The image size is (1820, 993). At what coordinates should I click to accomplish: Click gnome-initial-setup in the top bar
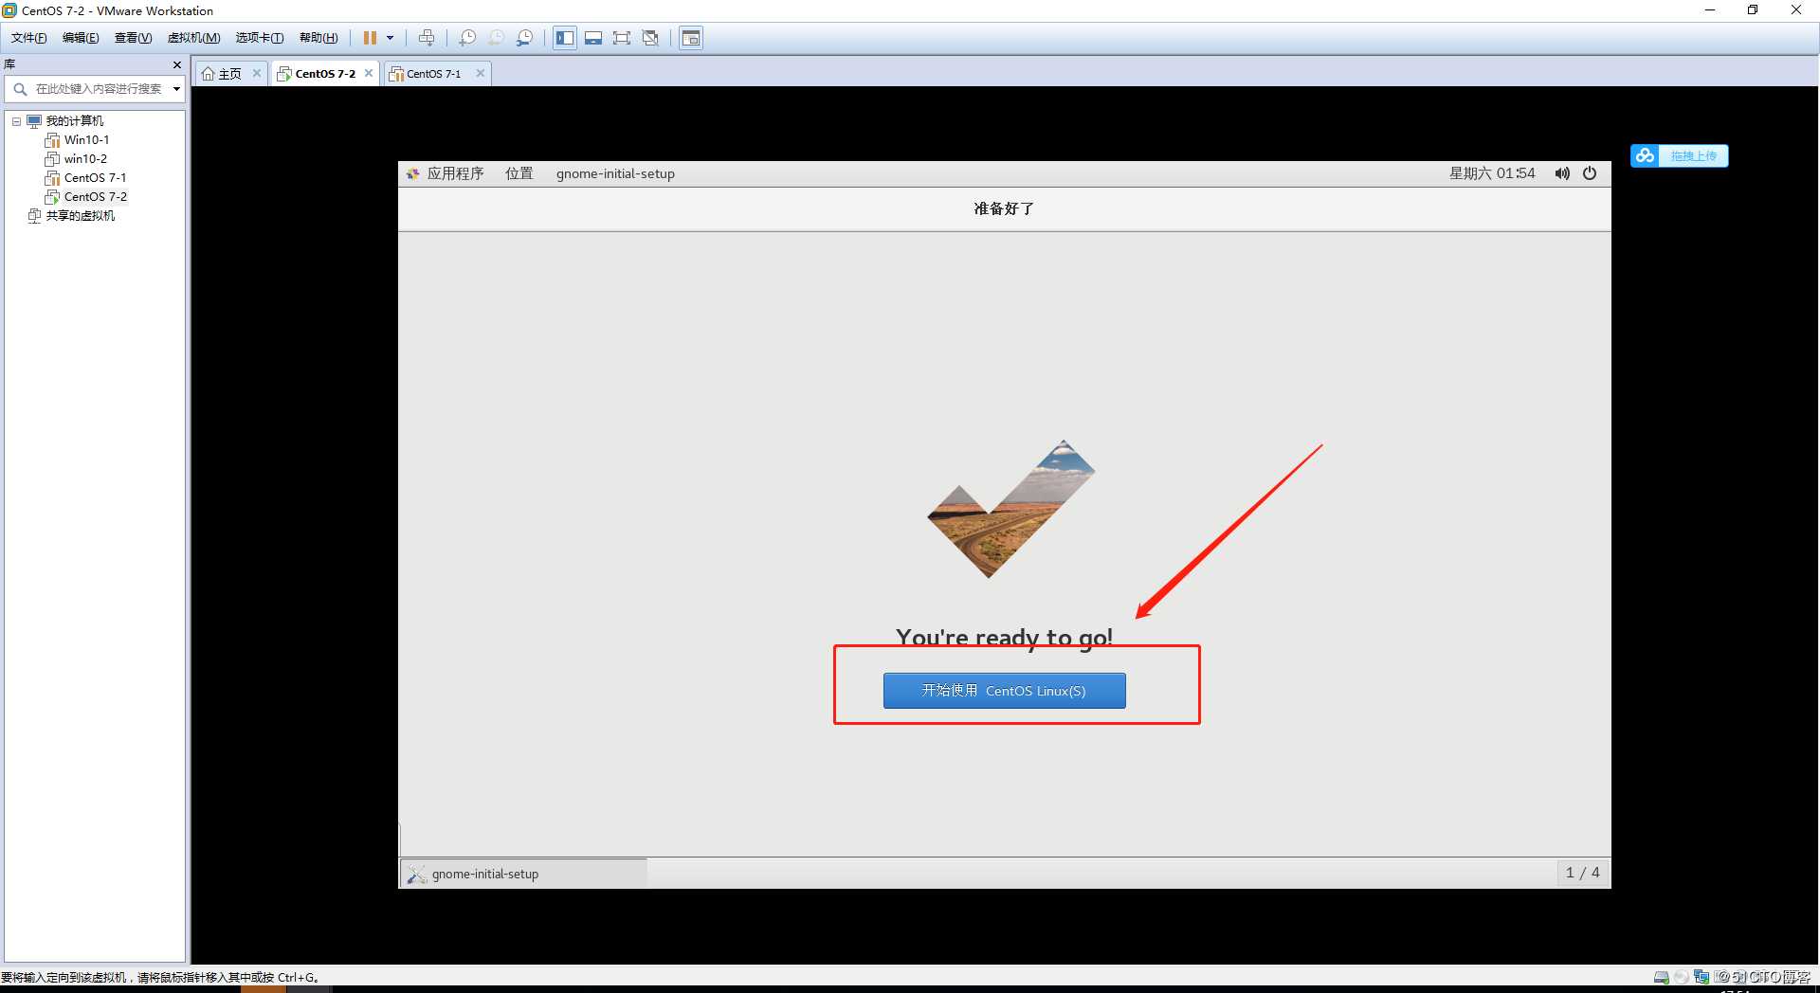click(x=615, y=173)
